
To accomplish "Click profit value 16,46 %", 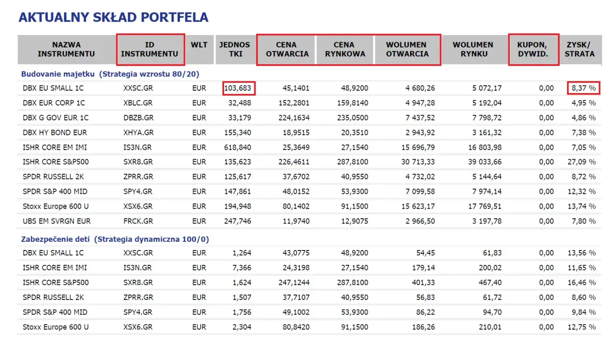I will pos(582,283).
